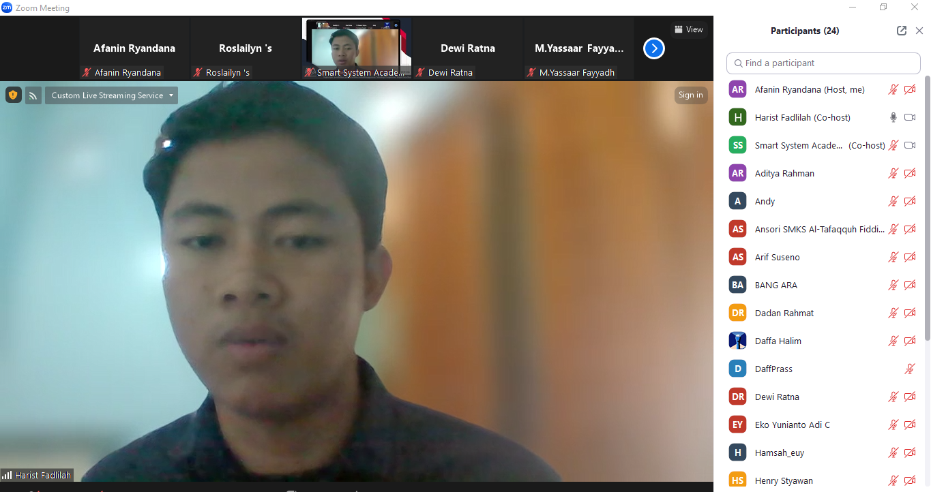Select BANG ARA participant name

(776, 285)
